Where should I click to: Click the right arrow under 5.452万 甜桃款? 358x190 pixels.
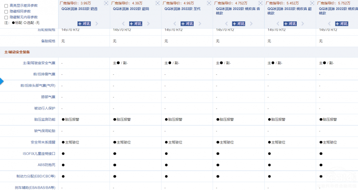coord(303,24)
